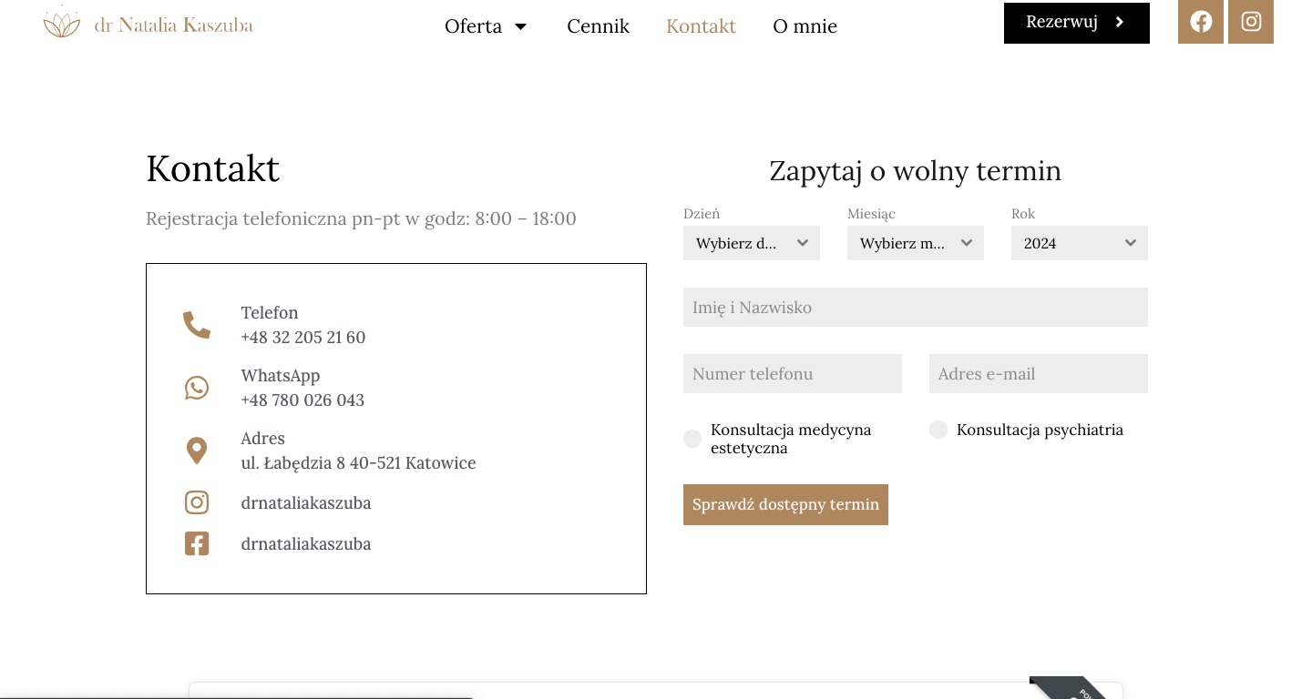Click the Imię i Nazwisko input field
Screen dimensions: 1312x699
point(915,307)
